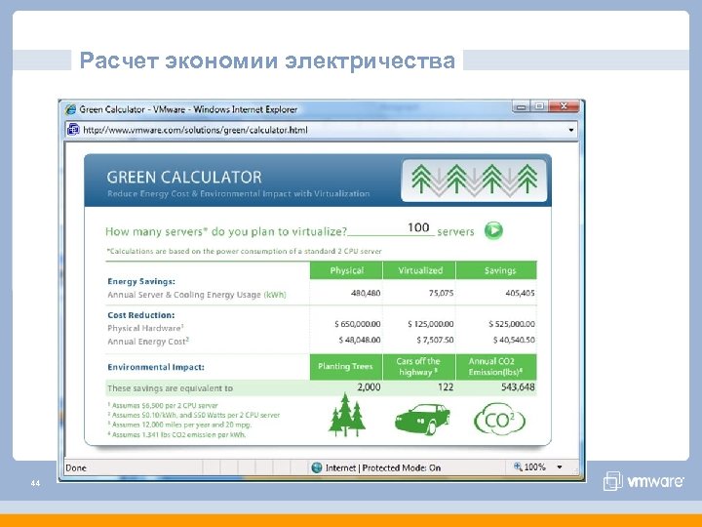
Task: Click the 2,000 trees value
Action: pyautogui.click(x=369, y=387)
